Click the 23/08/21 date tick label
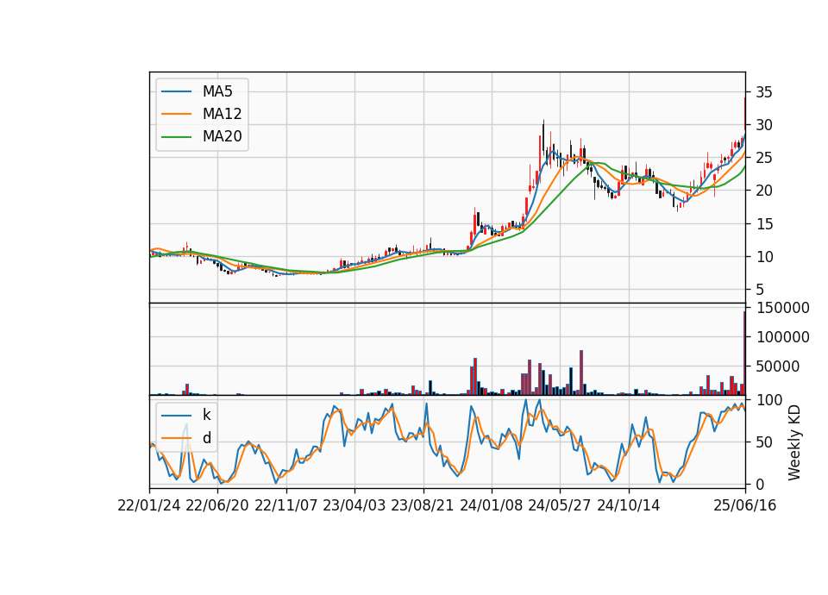The width and height of the screenshot is (828, 595). (x=423, y=506)
